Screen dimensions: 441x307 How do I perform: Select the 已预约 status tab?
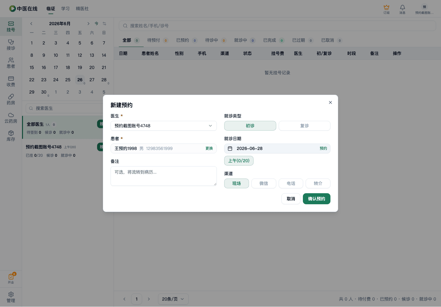click(x=187, y=40)
